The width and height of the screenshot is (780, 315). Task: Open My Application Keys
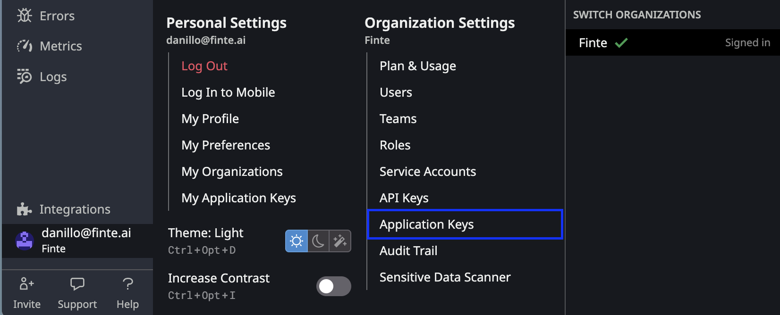point(238,198)
